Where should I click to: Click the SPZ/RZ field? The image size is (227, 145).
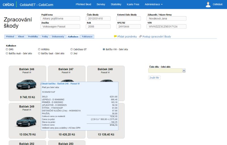click(129, 27)
